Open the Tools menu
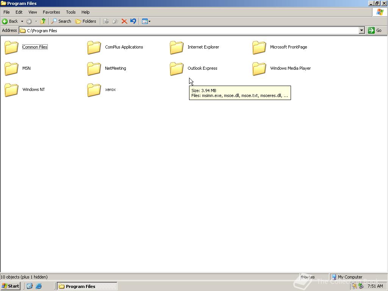 click(71, 12)
